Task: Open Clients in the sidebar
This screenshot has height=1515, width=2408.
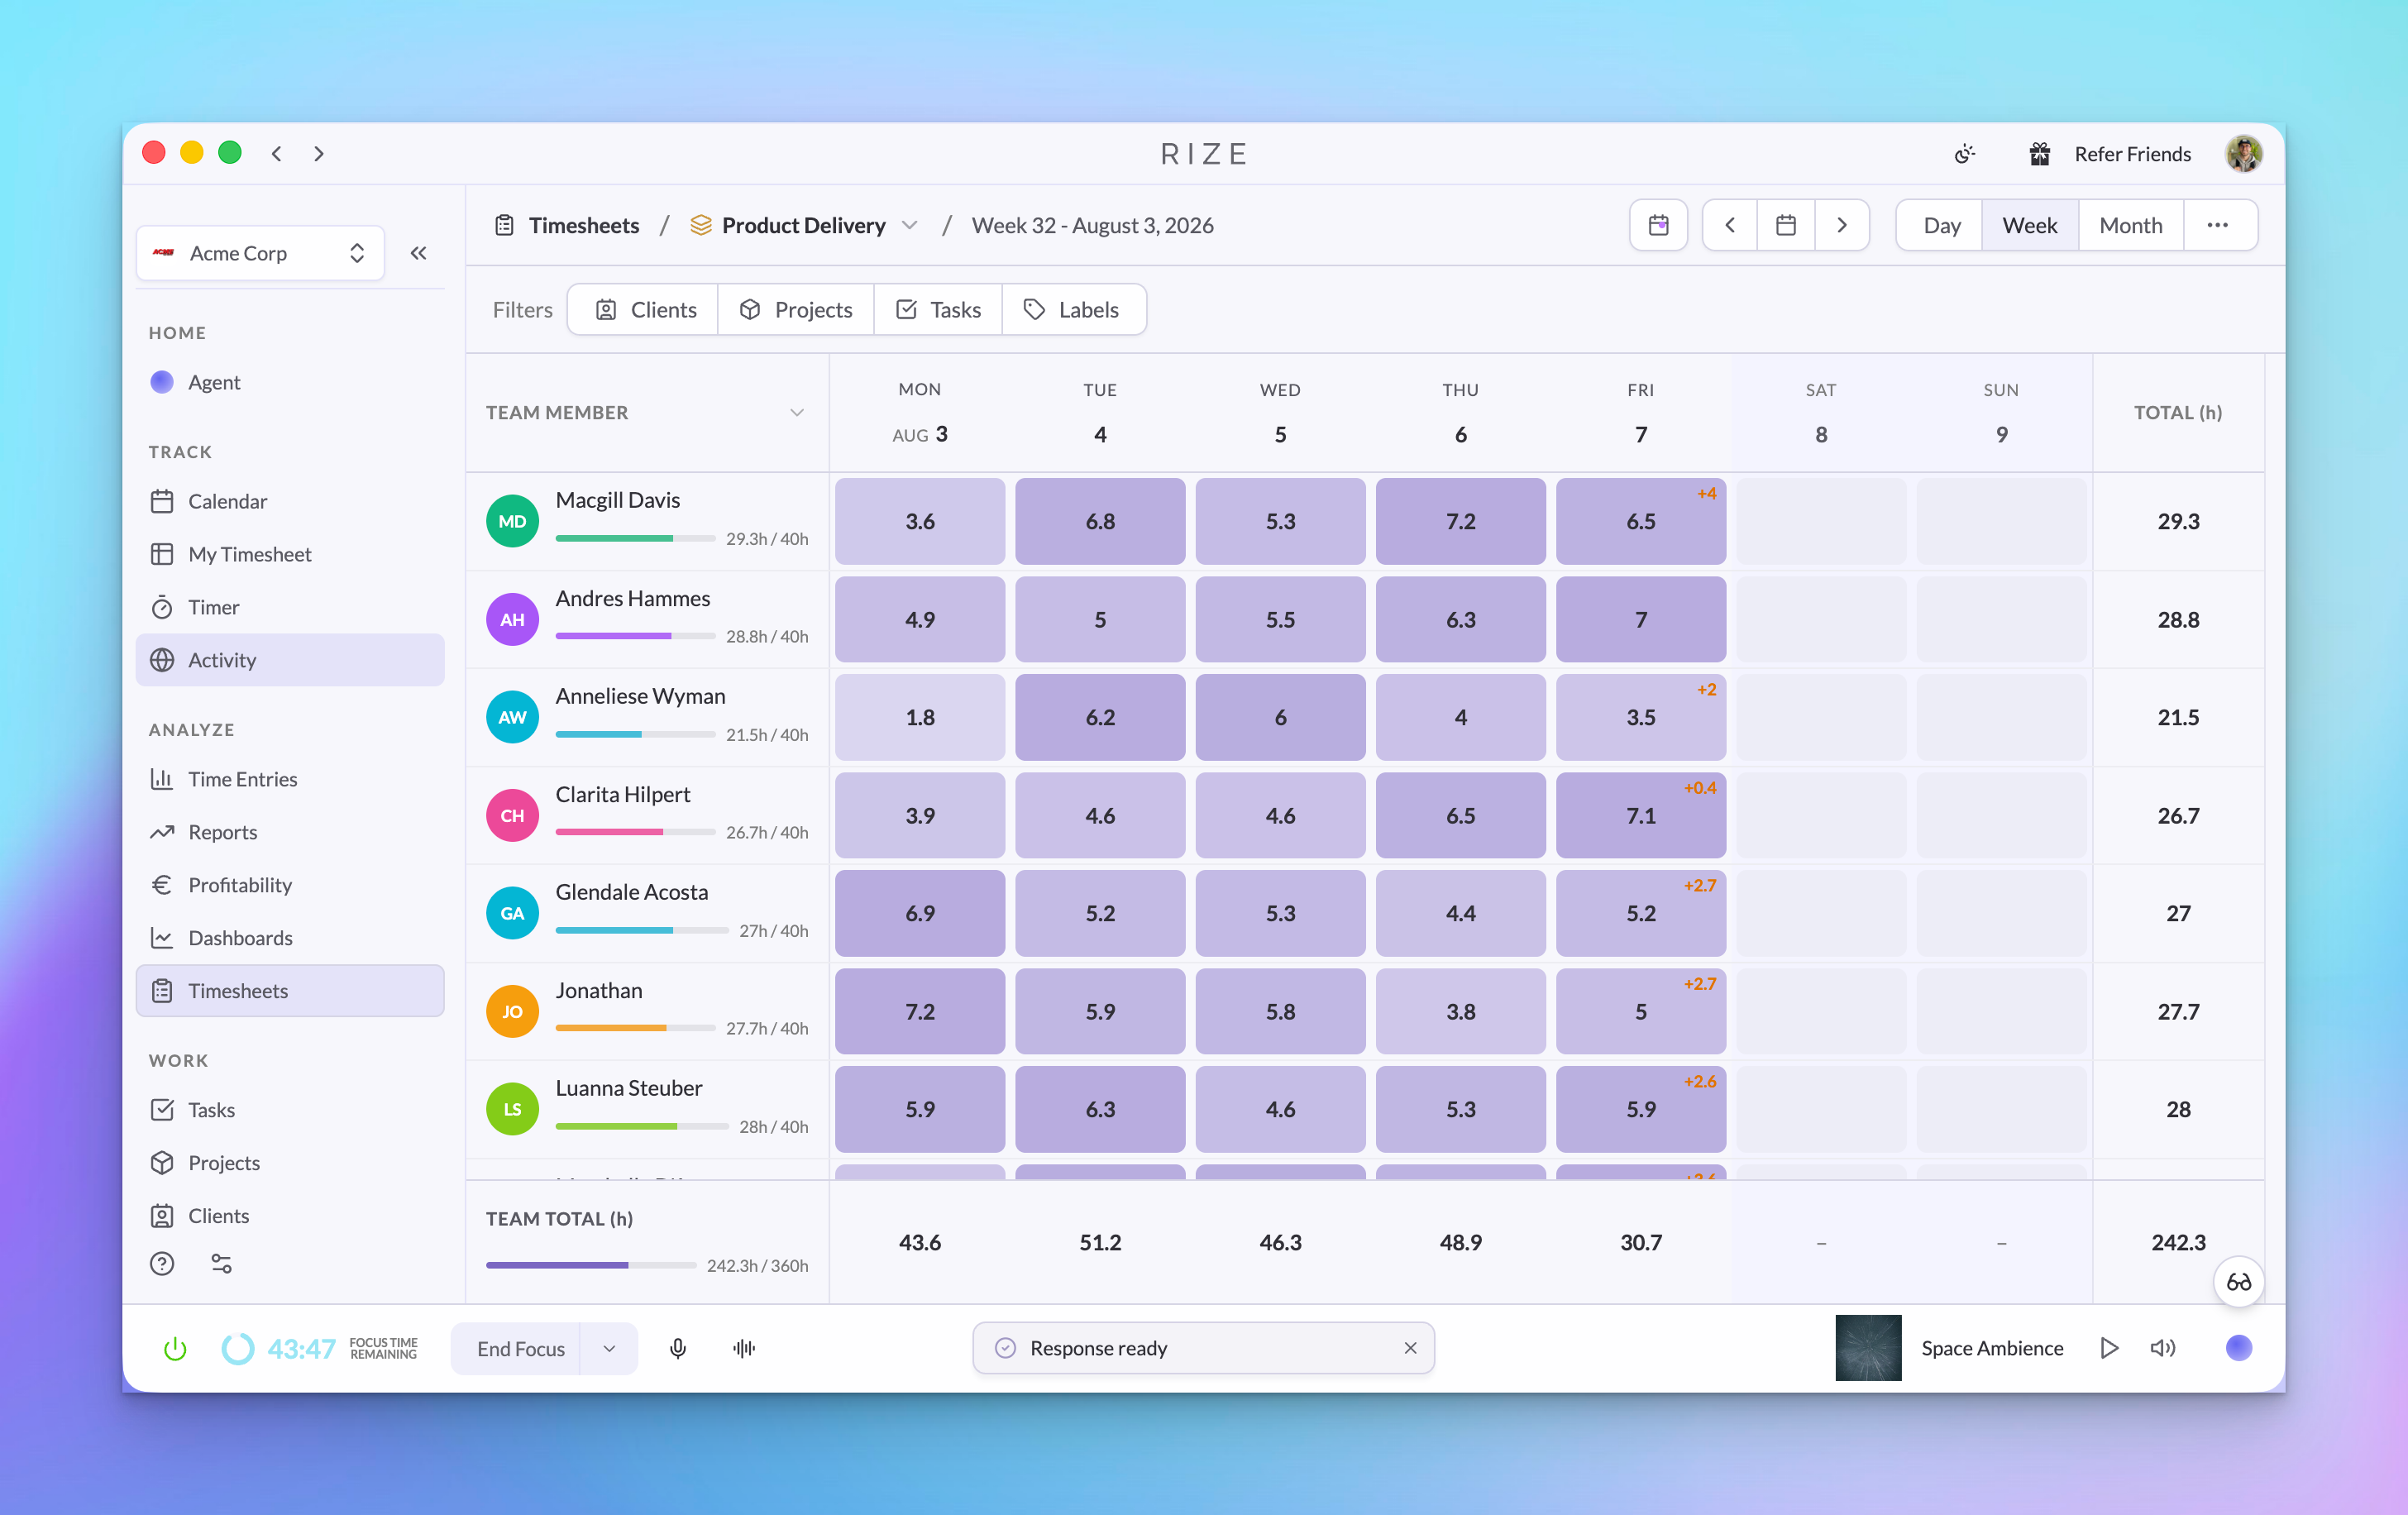Action: point(290,1216)
